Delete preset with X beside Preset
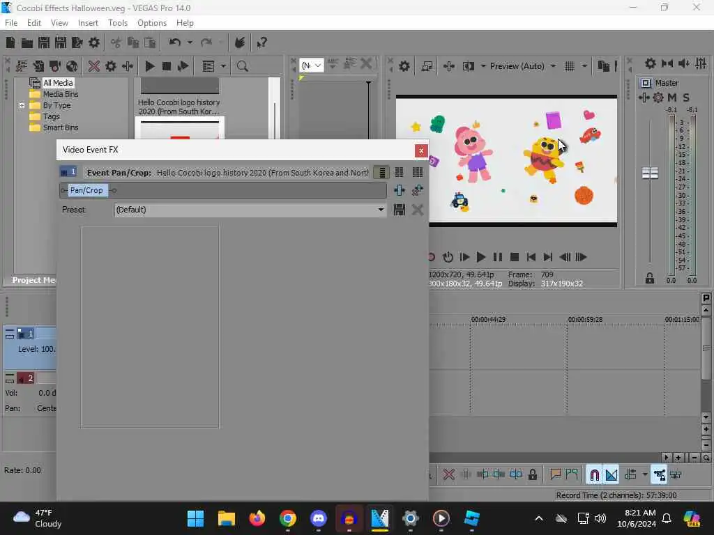 pyautogui.click(x=417, y=210)
